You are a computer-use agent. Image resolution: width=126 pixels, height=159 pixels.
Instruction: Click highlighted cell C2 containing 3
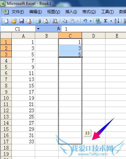coord(70,48)
